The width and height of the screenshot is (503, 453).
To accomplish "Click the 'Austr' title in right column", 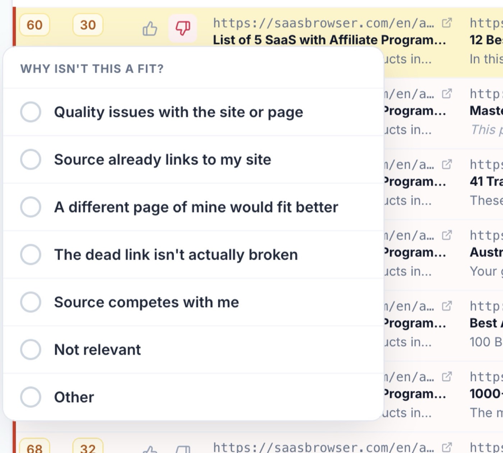I will [x=486, y=252].
